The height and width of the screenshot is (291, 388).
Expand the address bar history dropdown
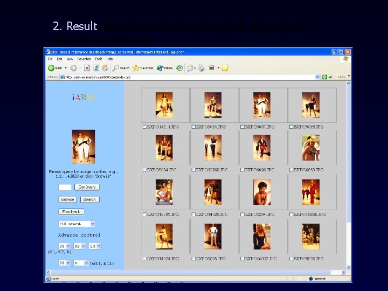click(317, 77)
